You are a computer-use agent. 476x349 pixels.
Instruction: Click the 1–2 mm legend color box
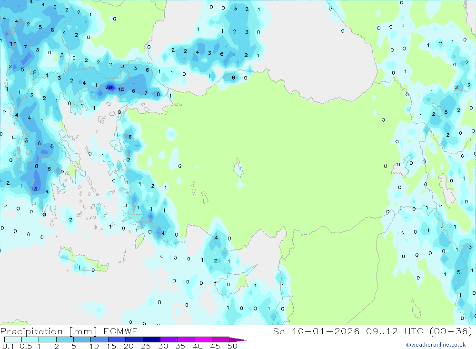47,339
